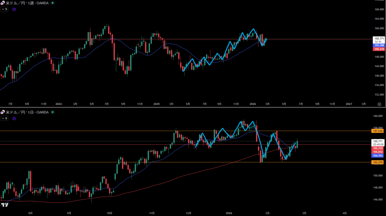Image resolution: width=386 pixels, height=216 pixels.
Task: Click the 米ドル/円 1週 OANDA symbol title
Action: pyautogui.click(x=27, y=3)
